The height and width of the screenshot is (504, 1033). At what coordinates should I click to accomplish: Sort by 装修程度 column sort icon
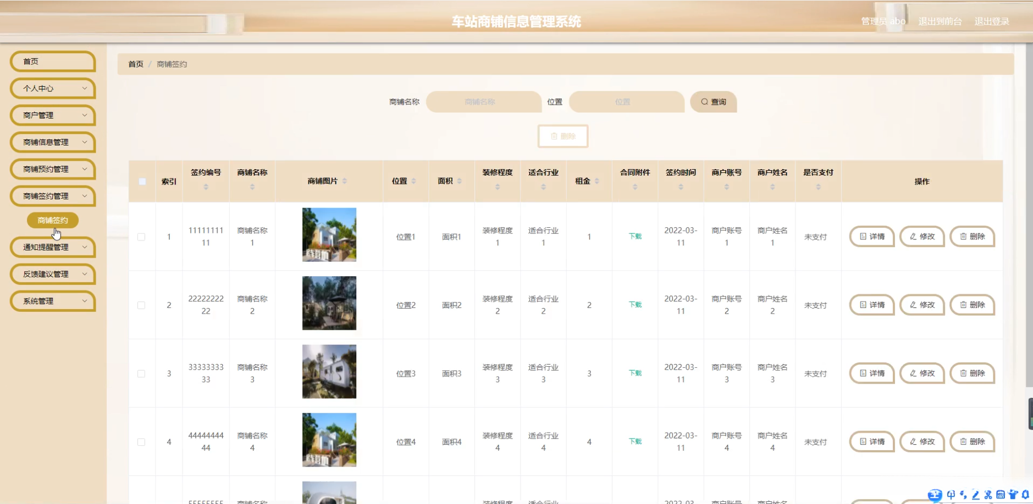(498, 187)
